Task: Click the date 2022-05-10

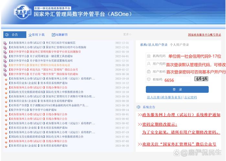Action: pos(122,52)
